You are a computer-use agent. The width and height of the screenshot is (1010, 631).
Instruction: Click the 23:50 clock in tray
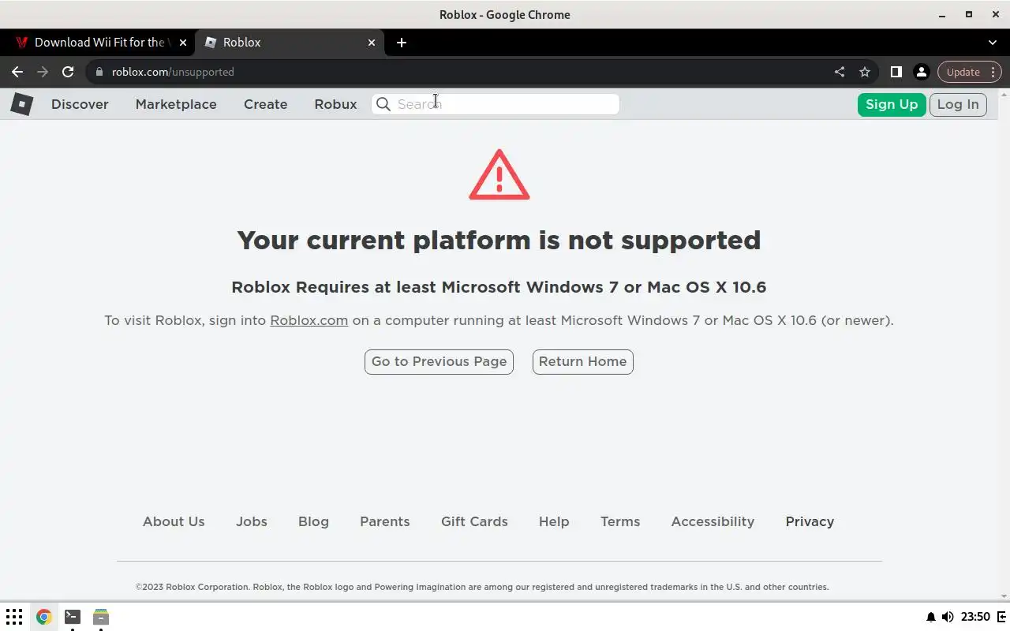pos(976,617)
